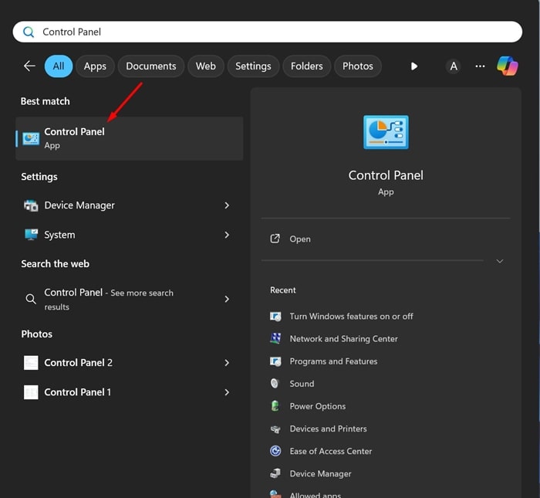Click the Devices and Printers icon

[x=275, y=429]
